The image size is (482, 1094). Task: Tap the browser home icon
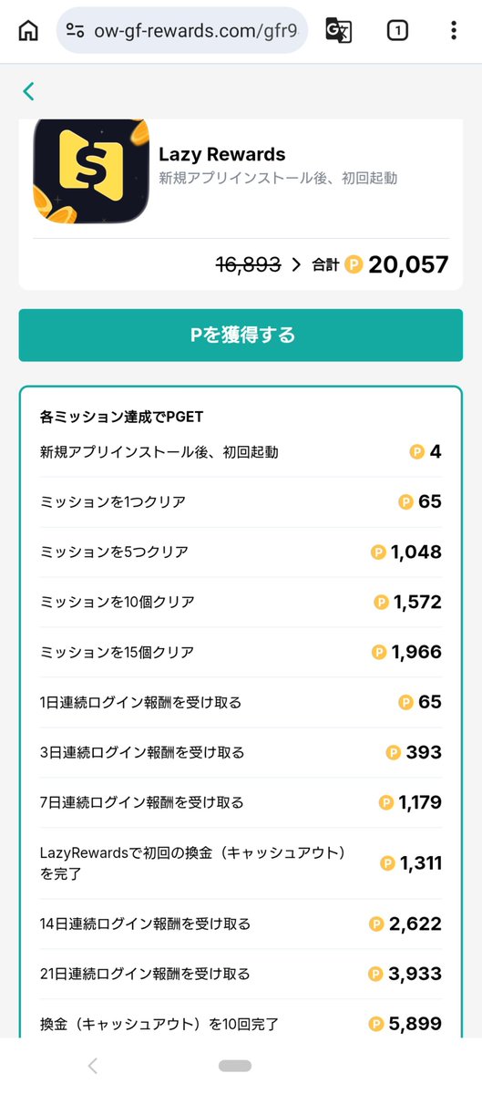(x=29, y=31)
